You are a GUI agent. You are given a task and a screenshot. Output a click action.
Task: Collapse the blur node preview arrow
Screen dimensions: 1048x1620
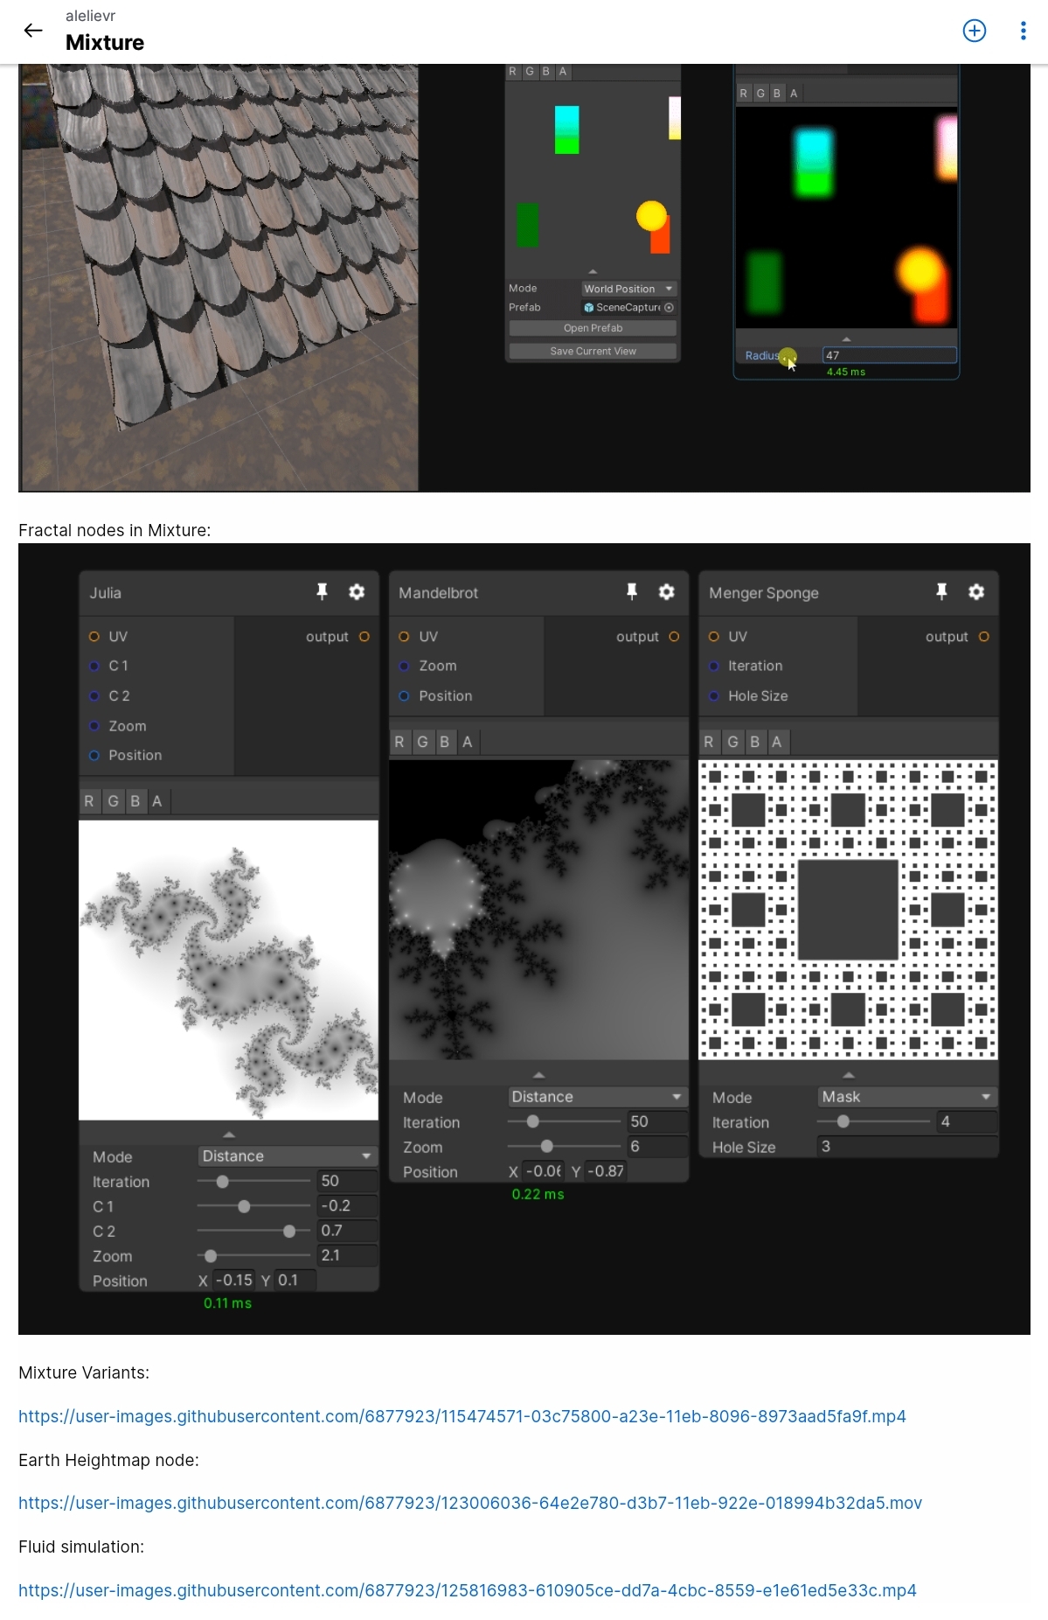pyautogui.click(x=846, y=339)
